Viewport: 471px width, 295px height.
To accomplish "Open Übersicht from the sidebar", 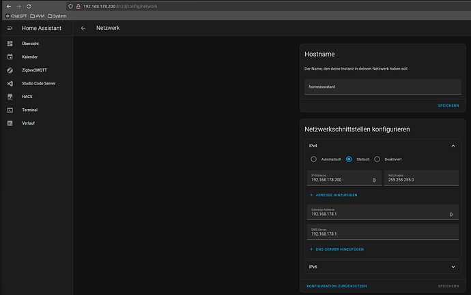I will pos(30,44).
